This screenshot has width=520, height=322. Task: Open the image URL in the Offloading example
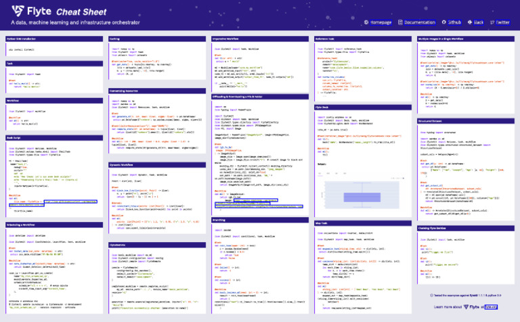pos(259,204)
